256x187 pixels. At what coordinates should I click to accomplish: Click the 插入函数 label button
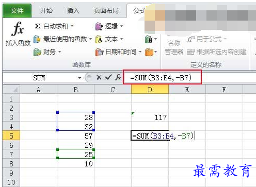point(18,43)
